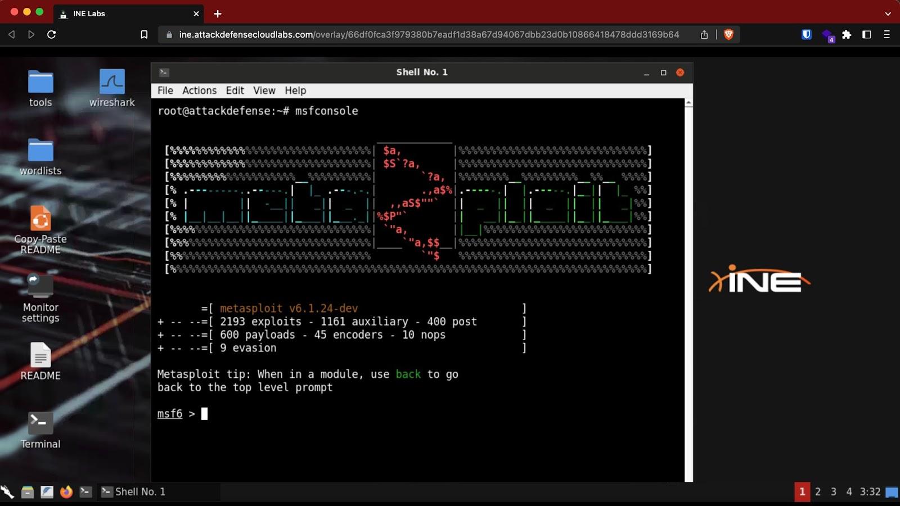The width and height of the screenshot is (900, 506).
Task: Click at the msf6 prompt cursor
Action: point(204,414)
